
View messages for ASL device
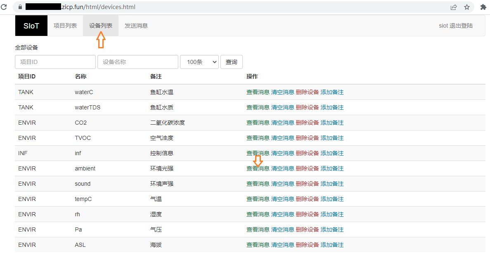click(x=258, y=245)
